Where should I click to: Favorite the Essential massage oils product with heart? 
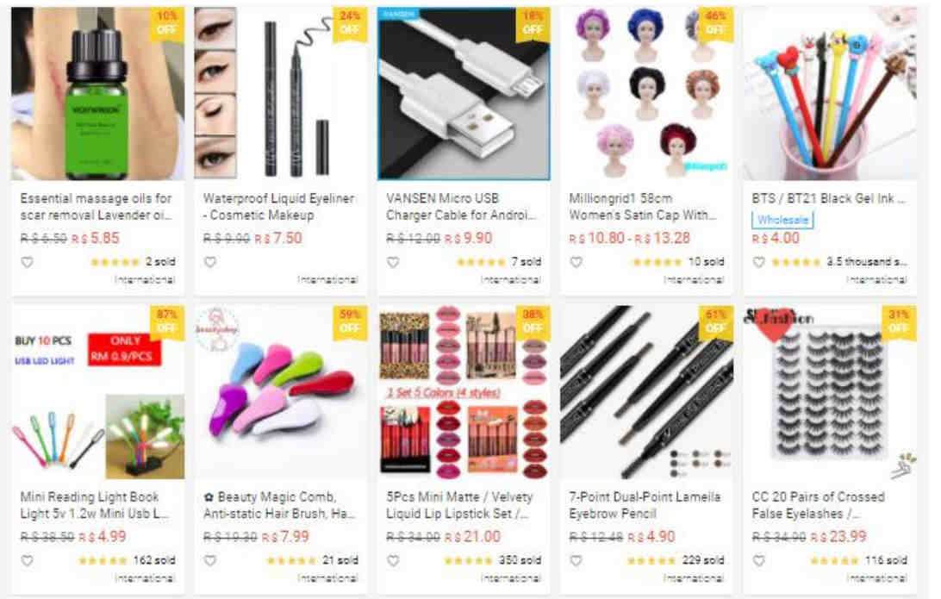(x=27, y=262)
